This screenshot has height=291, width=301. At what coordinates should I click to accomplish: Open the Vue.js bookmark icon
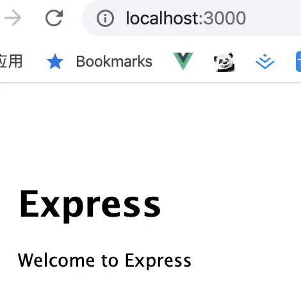click(183, 61)
